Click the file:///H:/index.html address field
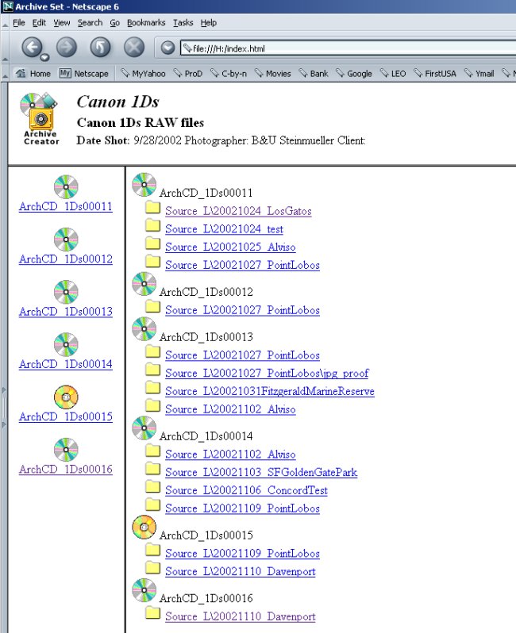This screenshot has width=516, height=633. (348, 48)
